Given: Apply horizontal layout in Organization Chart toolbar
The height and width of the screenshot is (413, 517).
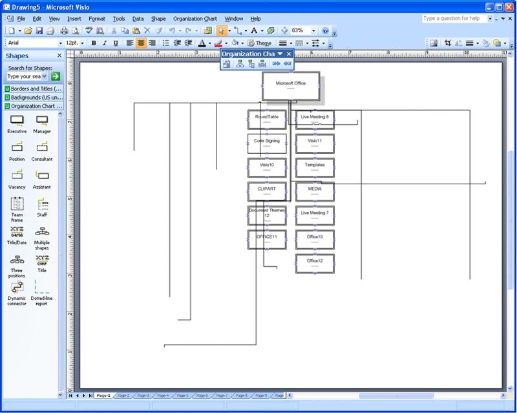Looking at the screenshot, I should (x=240, y=64).
